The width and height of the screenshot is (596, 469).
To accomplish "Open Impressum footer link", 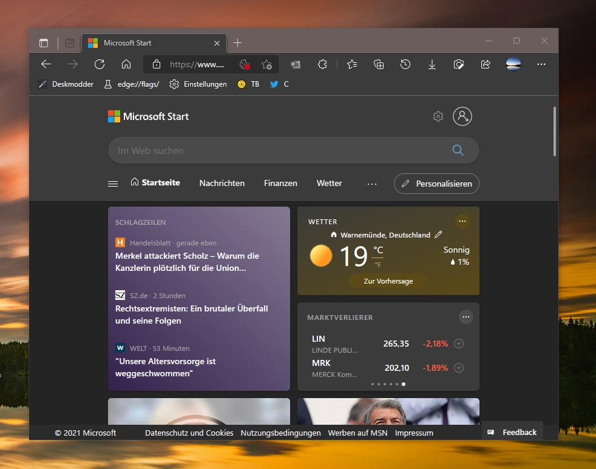I will click(414, 433).
